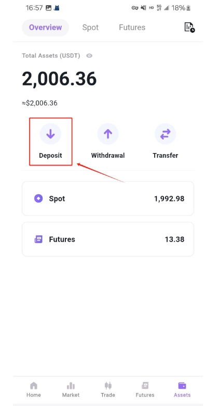Go to Home in bottom navigation
Screen dimensions: 218x406
click(34, 389)
